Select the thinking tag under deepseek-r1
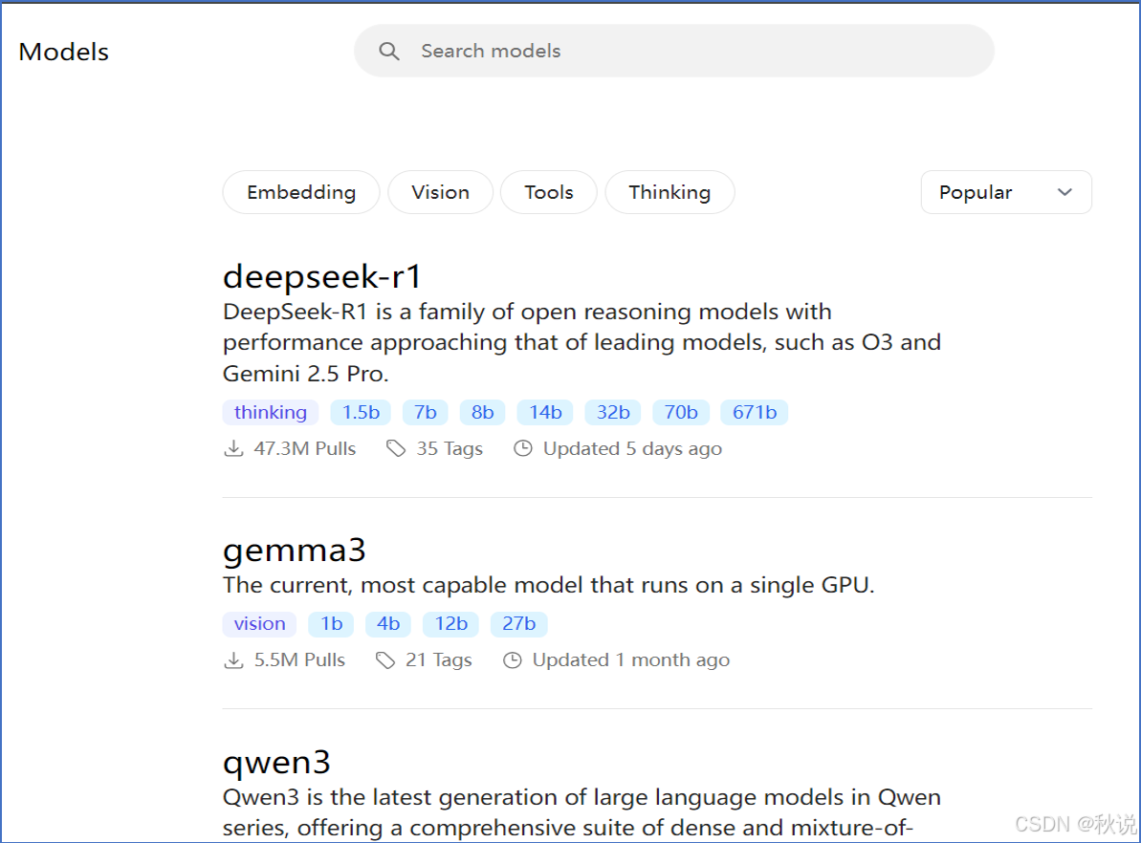This screenshot has height=843, width=1141. tap(271, 412)
